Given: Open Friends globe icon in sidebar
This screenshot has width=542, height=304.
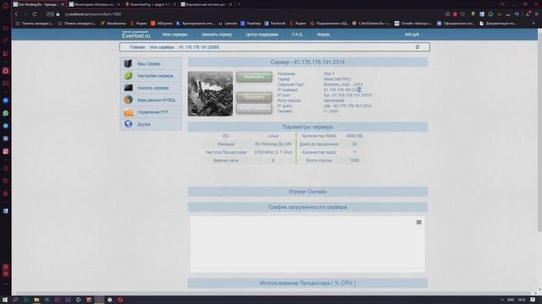Looking at the screenshot, I should click(x=128, y=124).
